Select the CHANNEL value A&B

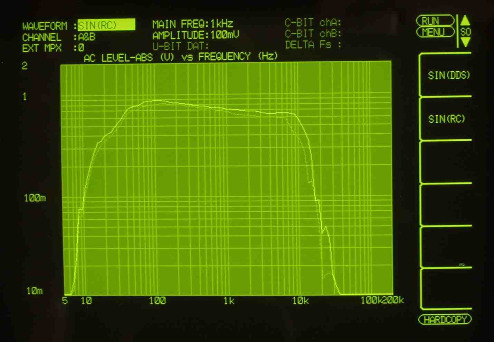(x=87, y=37)
